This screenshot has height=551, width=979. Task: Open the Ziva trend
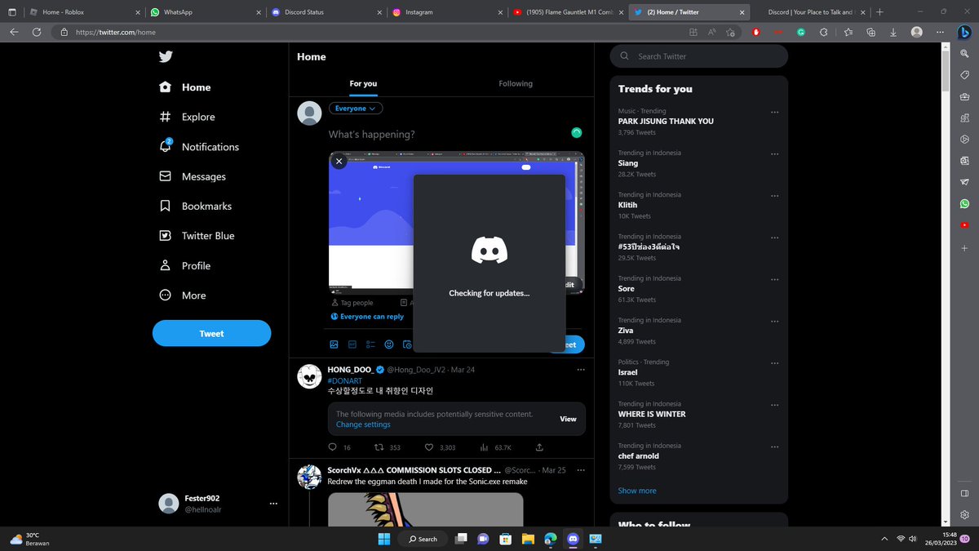coord(626,331)
